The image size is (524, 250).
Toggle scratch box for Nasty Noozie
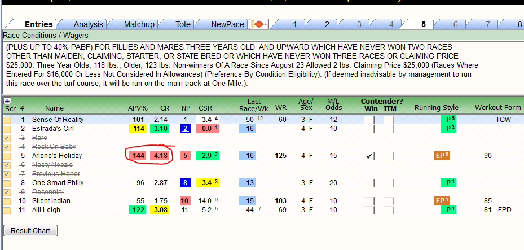(x=7, y=165)
